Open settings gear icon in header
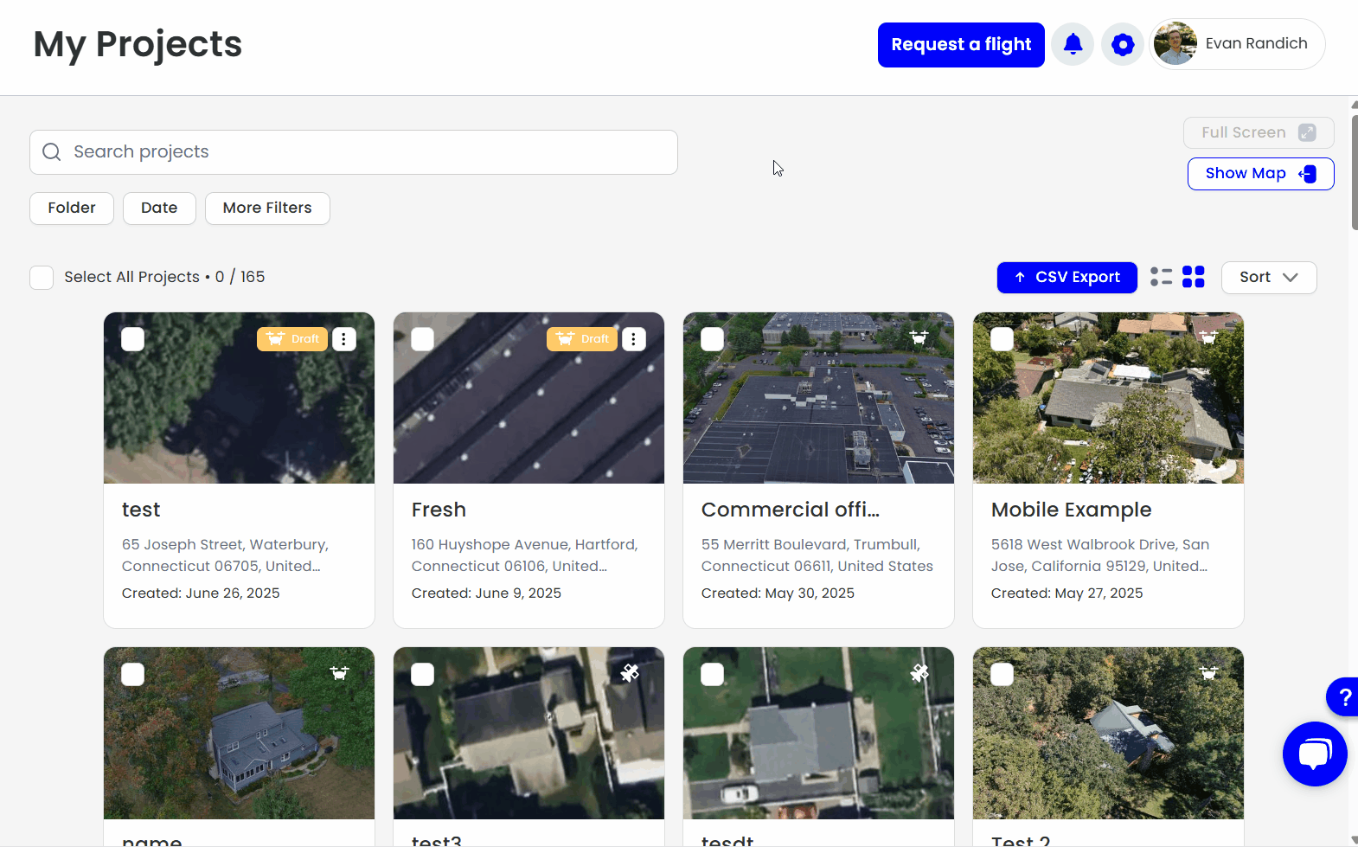 1123,44
